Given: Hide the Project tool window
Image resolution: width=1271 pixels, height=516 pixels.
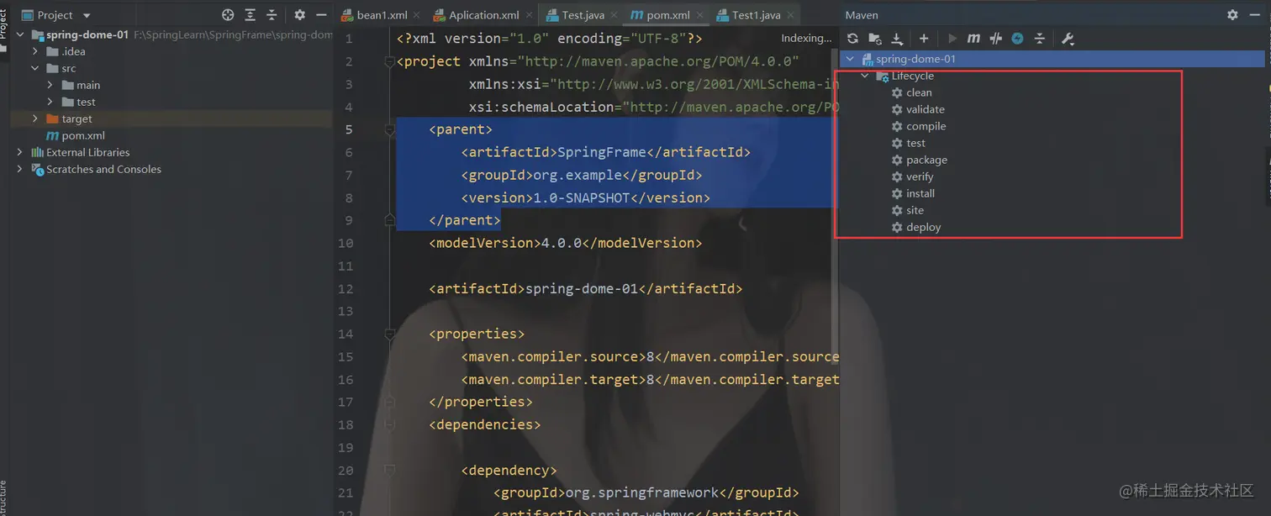Looking at the screenshot, I should coord(321,15).
